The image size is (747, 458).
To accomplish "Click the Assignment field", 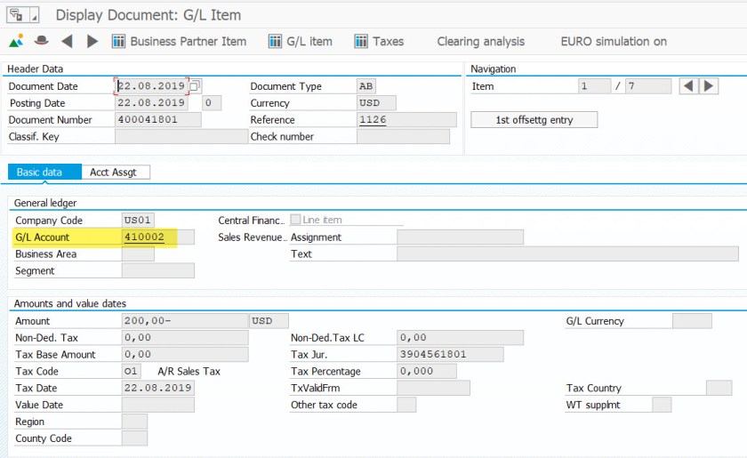I will [461, 237].
